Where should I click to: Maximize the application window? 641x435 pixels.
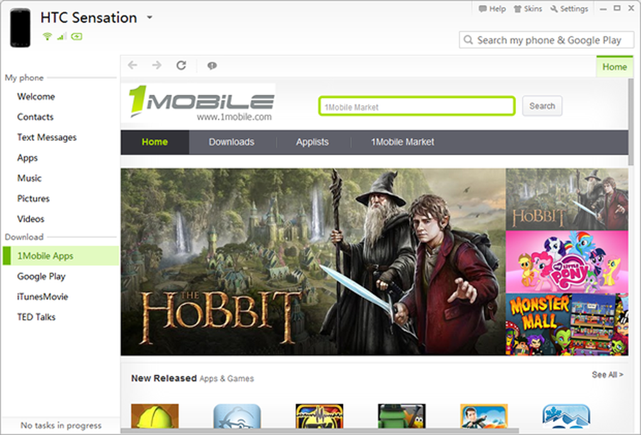click(x=617, y=8)
